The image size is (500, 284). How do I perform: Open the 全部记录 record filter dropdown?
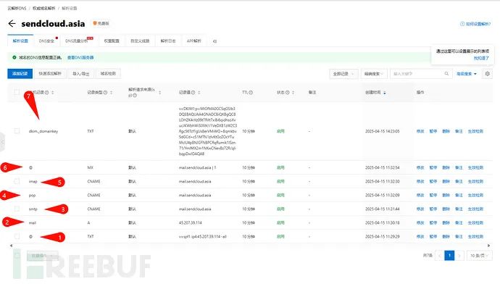tap(343, 74)
